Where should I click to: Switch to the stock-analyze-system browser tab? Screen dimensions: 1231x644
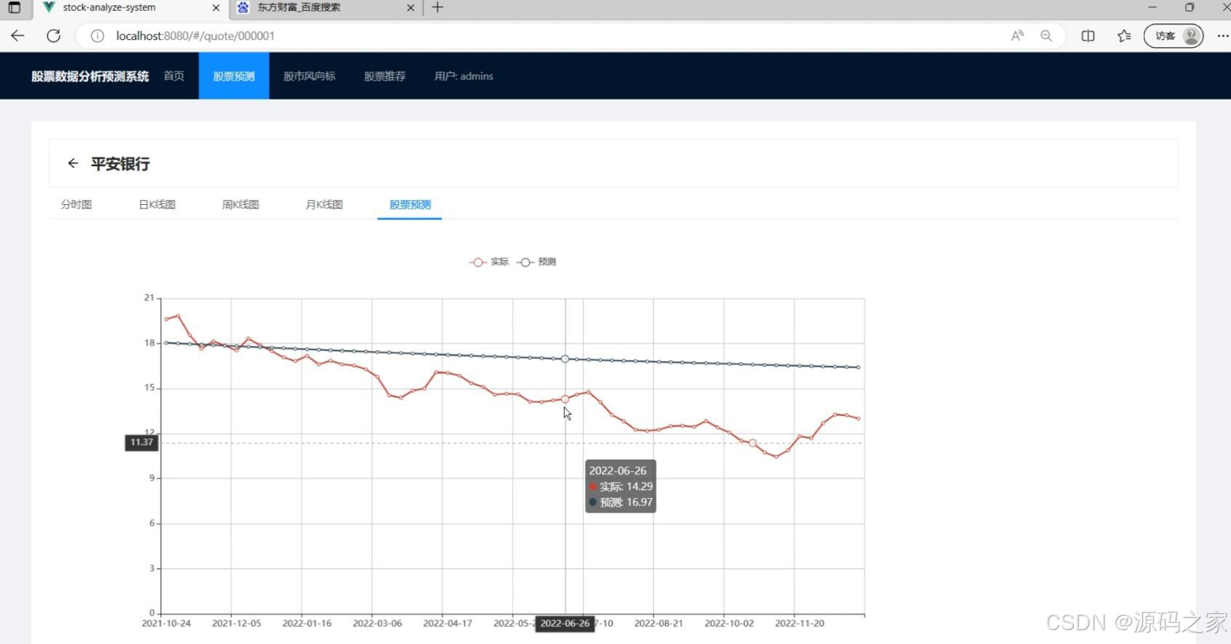pos(131,8)
